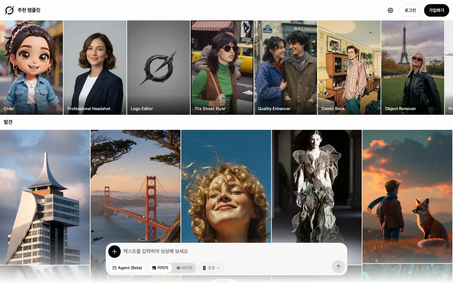The width and height of the screenshot is (453, 283).
Task: Expand the 2:3 aspect ratio dropdown
Action: (211, 268)
